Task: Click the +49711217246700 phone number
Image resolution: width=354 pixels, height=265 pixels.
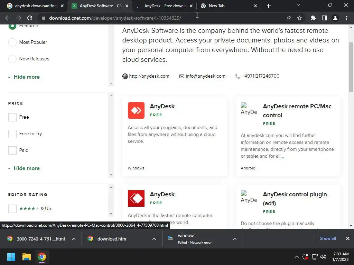Action: [x=261, y=76]
